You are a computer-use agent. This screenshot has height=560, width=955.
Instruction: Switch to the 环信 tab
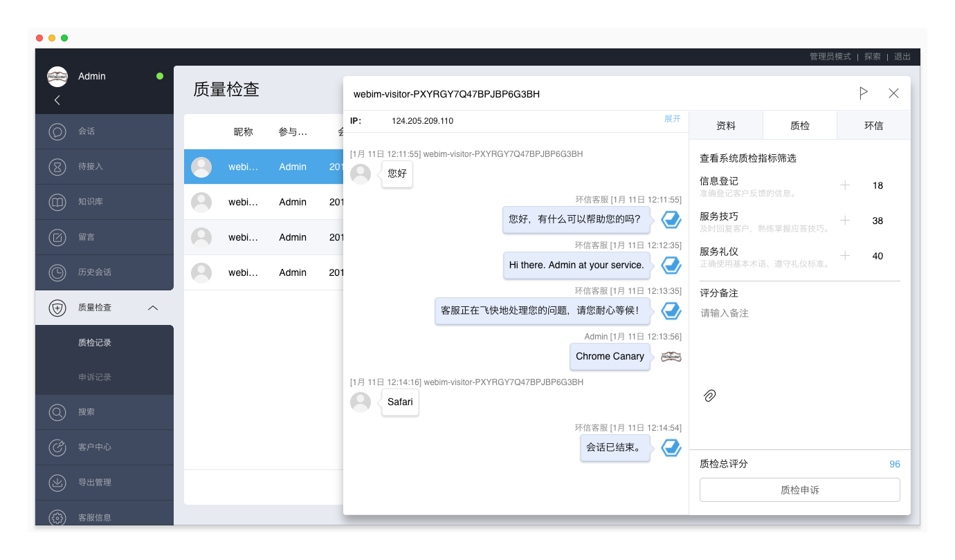(x=873, y=126)
